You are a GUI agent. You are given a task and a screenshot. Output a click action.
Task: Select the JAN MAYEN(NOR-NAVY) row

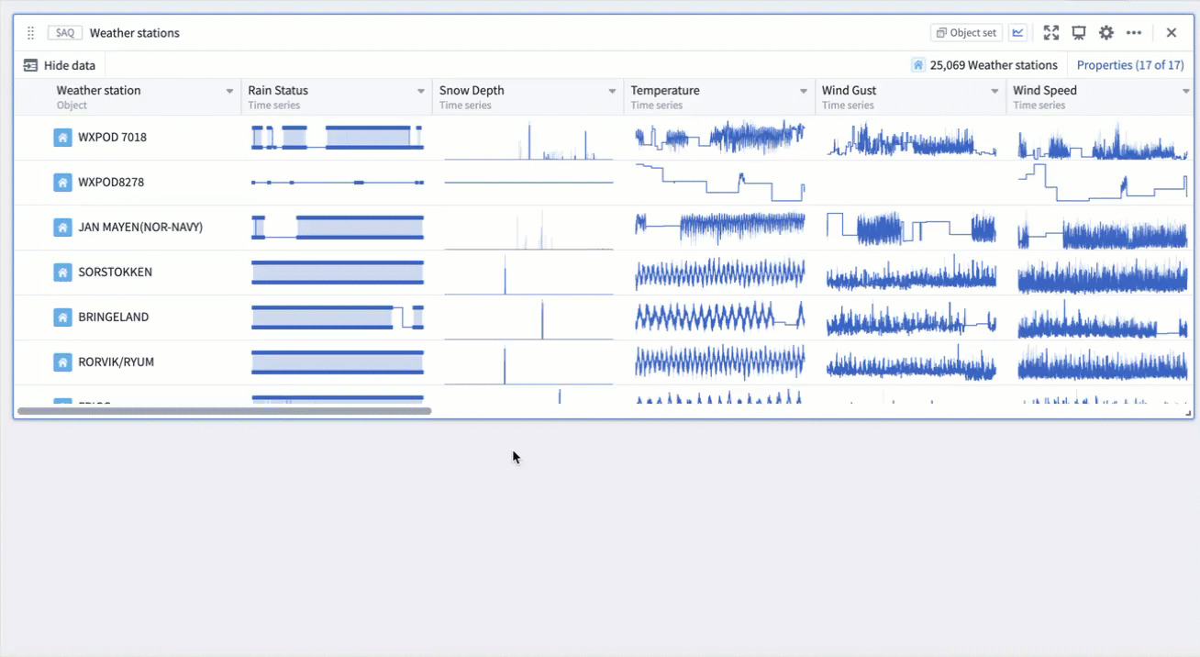pos(140,228)
